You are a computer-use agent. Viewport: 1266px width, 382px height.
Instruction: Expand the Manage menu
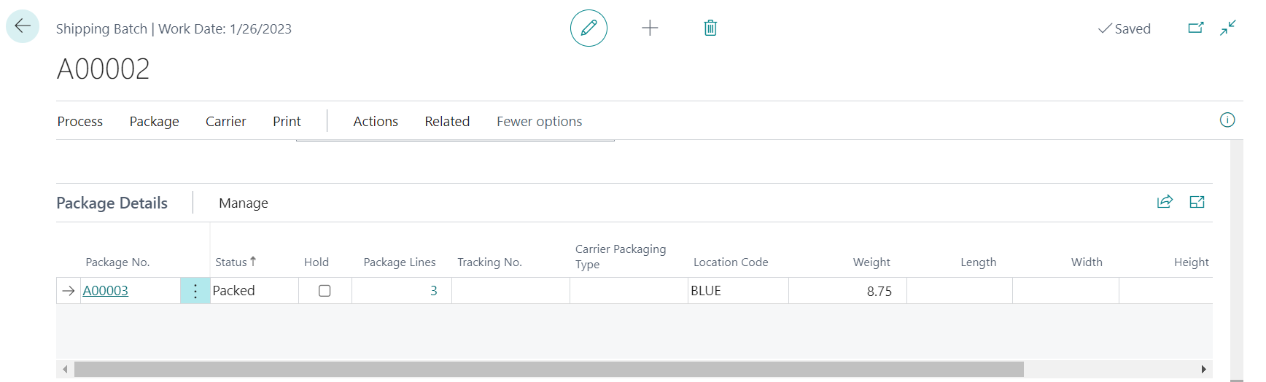pos(243,203)
